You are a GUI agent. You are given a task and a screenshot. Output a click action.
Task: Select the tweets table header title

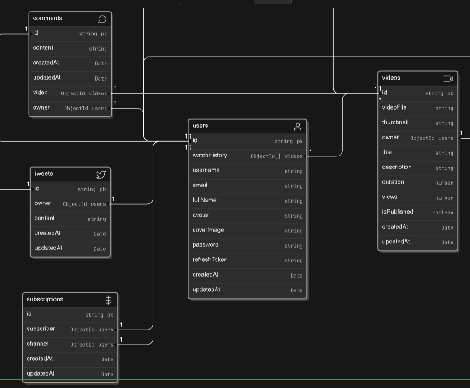point(44,174)
